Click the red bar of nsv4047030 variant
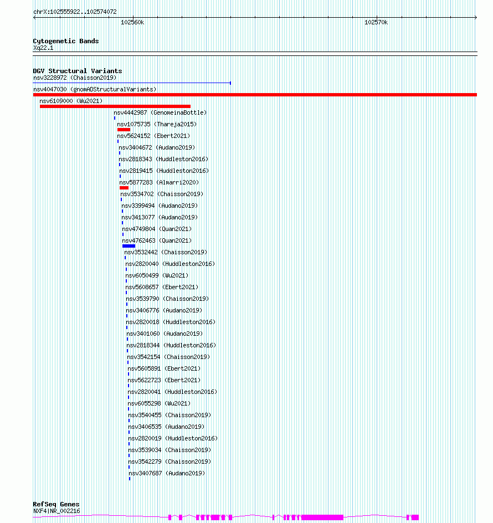This screenshot has height=523, width=493. (255, 95)
